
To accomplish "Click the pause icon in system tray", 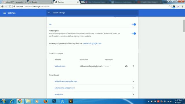I will [155, 101].
